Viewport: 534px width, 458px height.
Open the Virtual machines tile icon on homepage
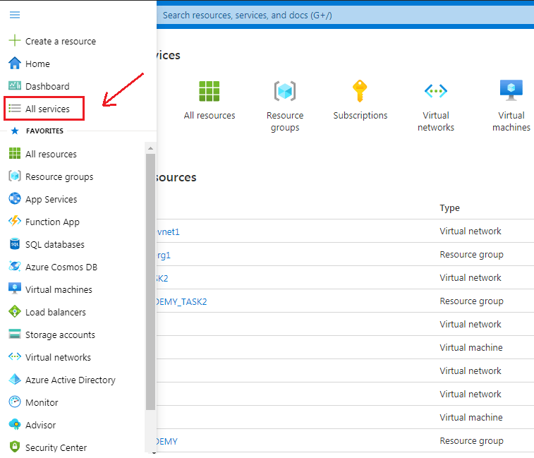511,90
